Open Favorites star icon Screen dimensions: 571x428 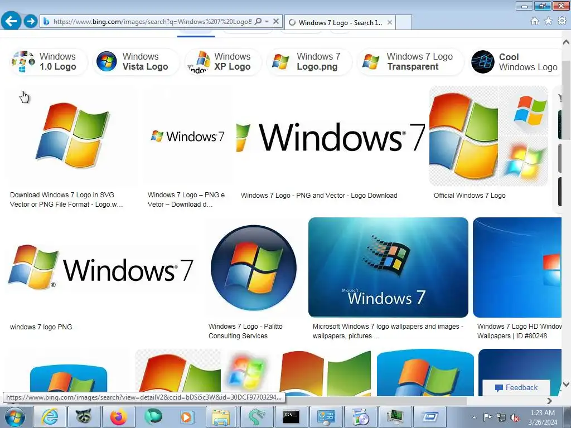(548, 21)
